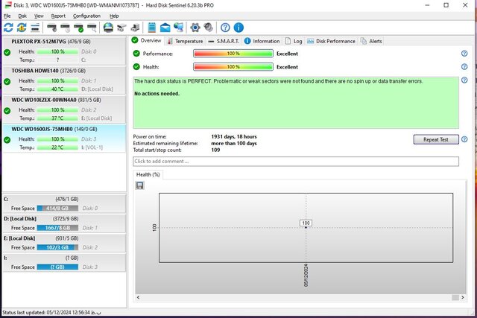Select the TOSHIBA HDWE140 disk entry
This screenshot has height=318, width=477.
coord(63,80)
